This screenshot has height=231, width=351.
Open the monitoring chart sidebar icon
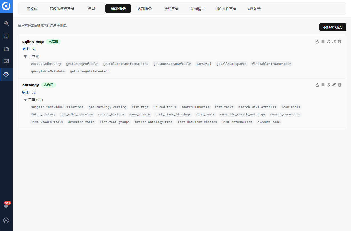6,62
